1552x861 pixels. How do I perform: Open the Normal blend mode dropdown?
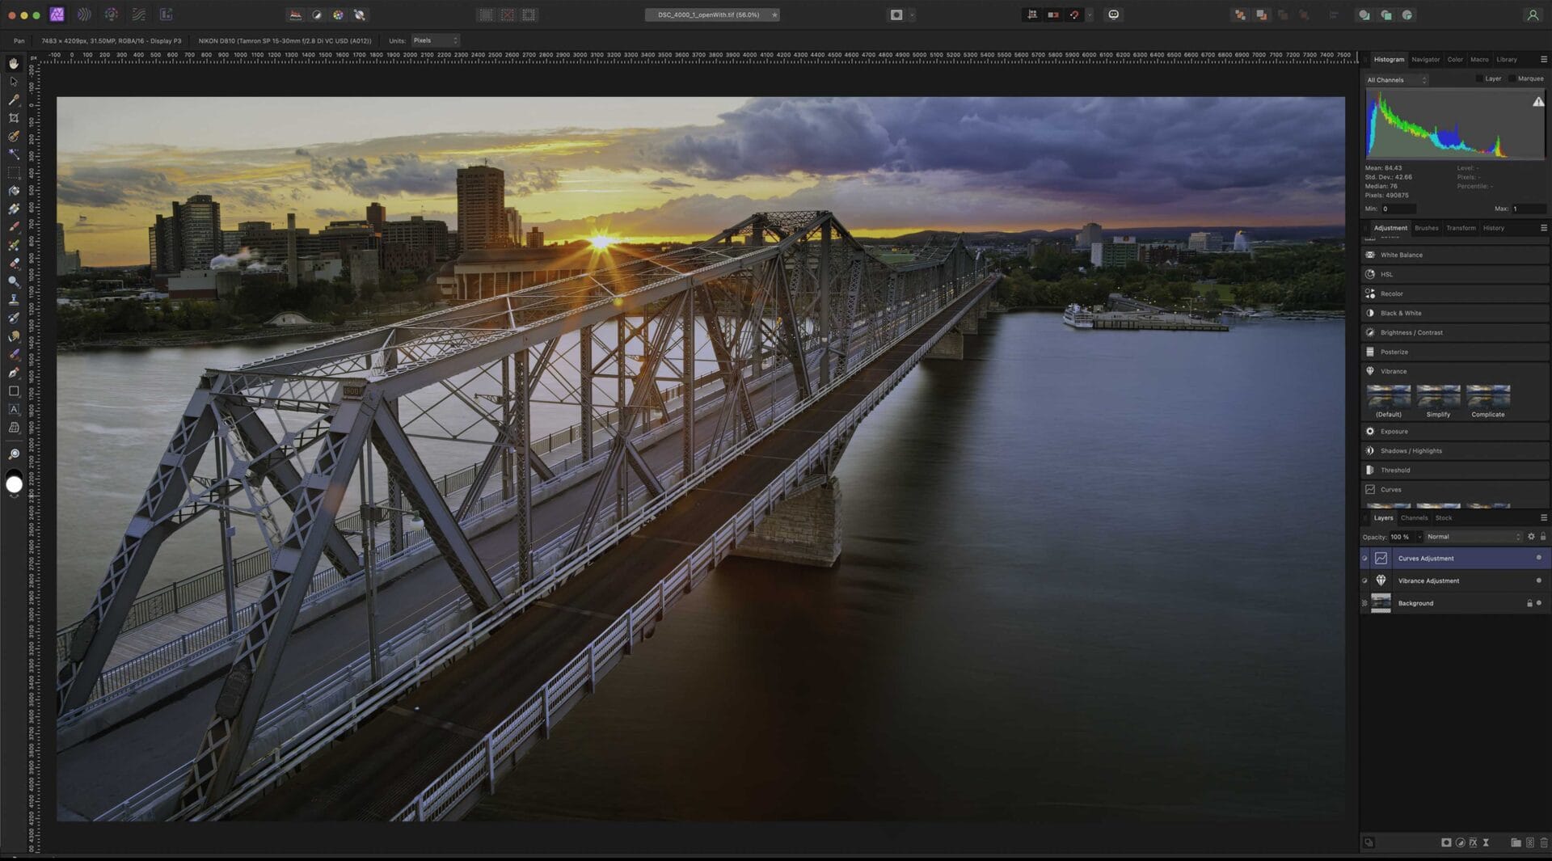point(1473,536)
